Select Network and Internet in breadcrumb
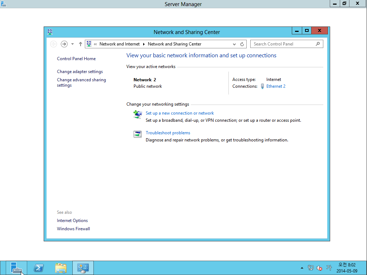The image size is (367, 275). (x=119, y=44)
